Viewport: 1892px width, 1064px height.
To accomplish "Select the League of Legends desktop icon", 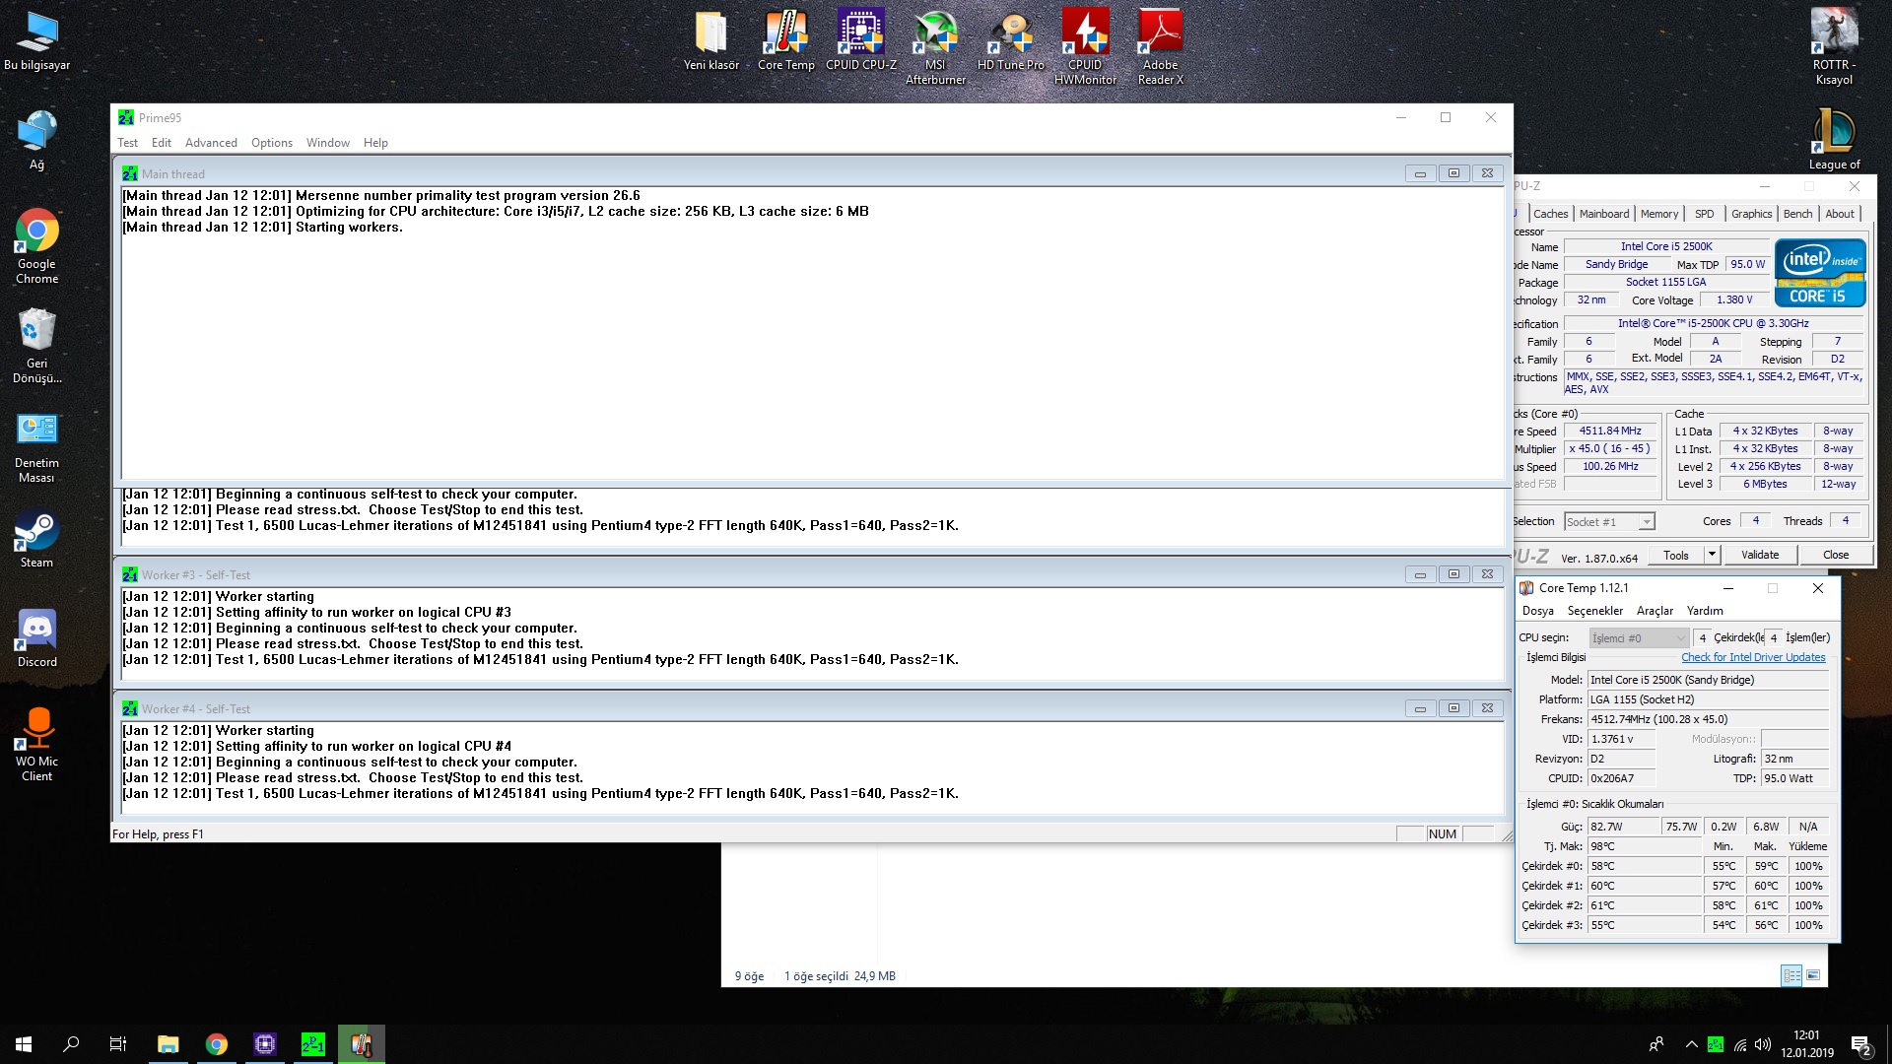I will pos(1834,140).
